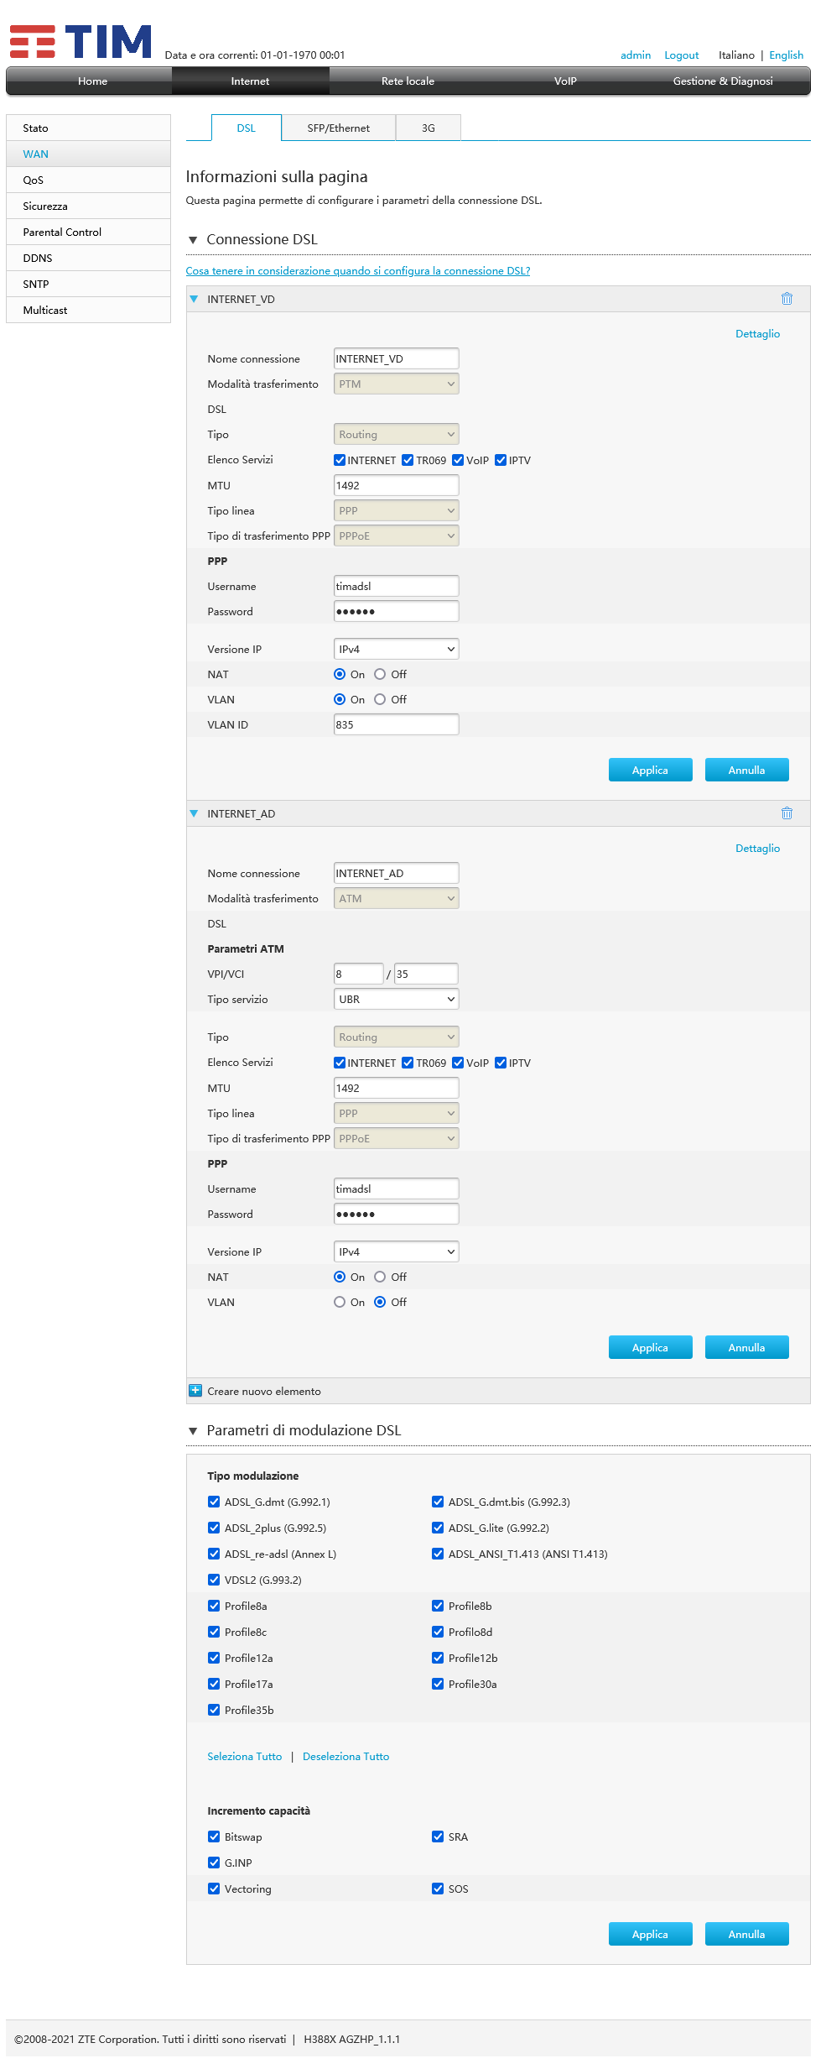The image size is (826, 2069).
Task: Click the VLAN ID input field
Action: click(396, 724)
